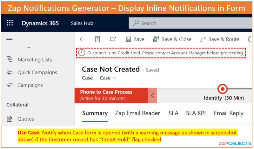Click the magnifier search icon

click(x=136, y=23)
